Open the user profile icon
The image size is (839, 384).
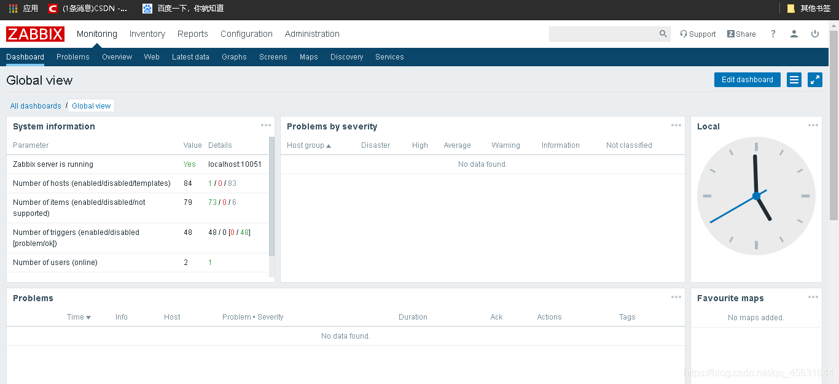794,34
